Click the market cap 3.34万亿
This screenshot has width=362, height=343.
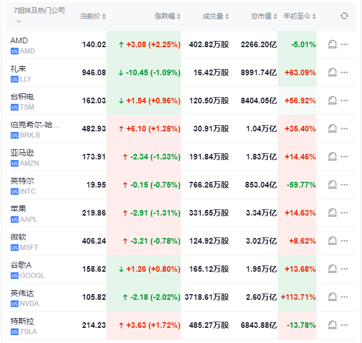click(x=261, y=213)
